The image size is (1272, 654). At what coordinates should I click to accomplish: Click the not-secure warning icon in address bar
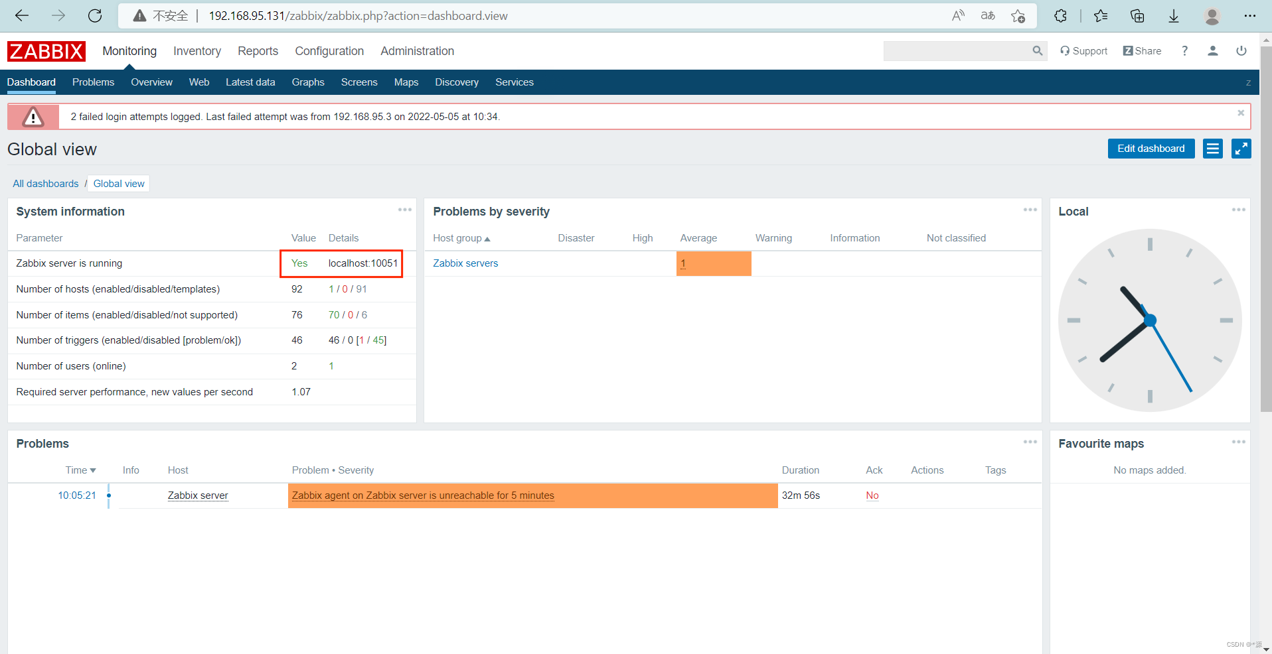[x=139, y=16]
